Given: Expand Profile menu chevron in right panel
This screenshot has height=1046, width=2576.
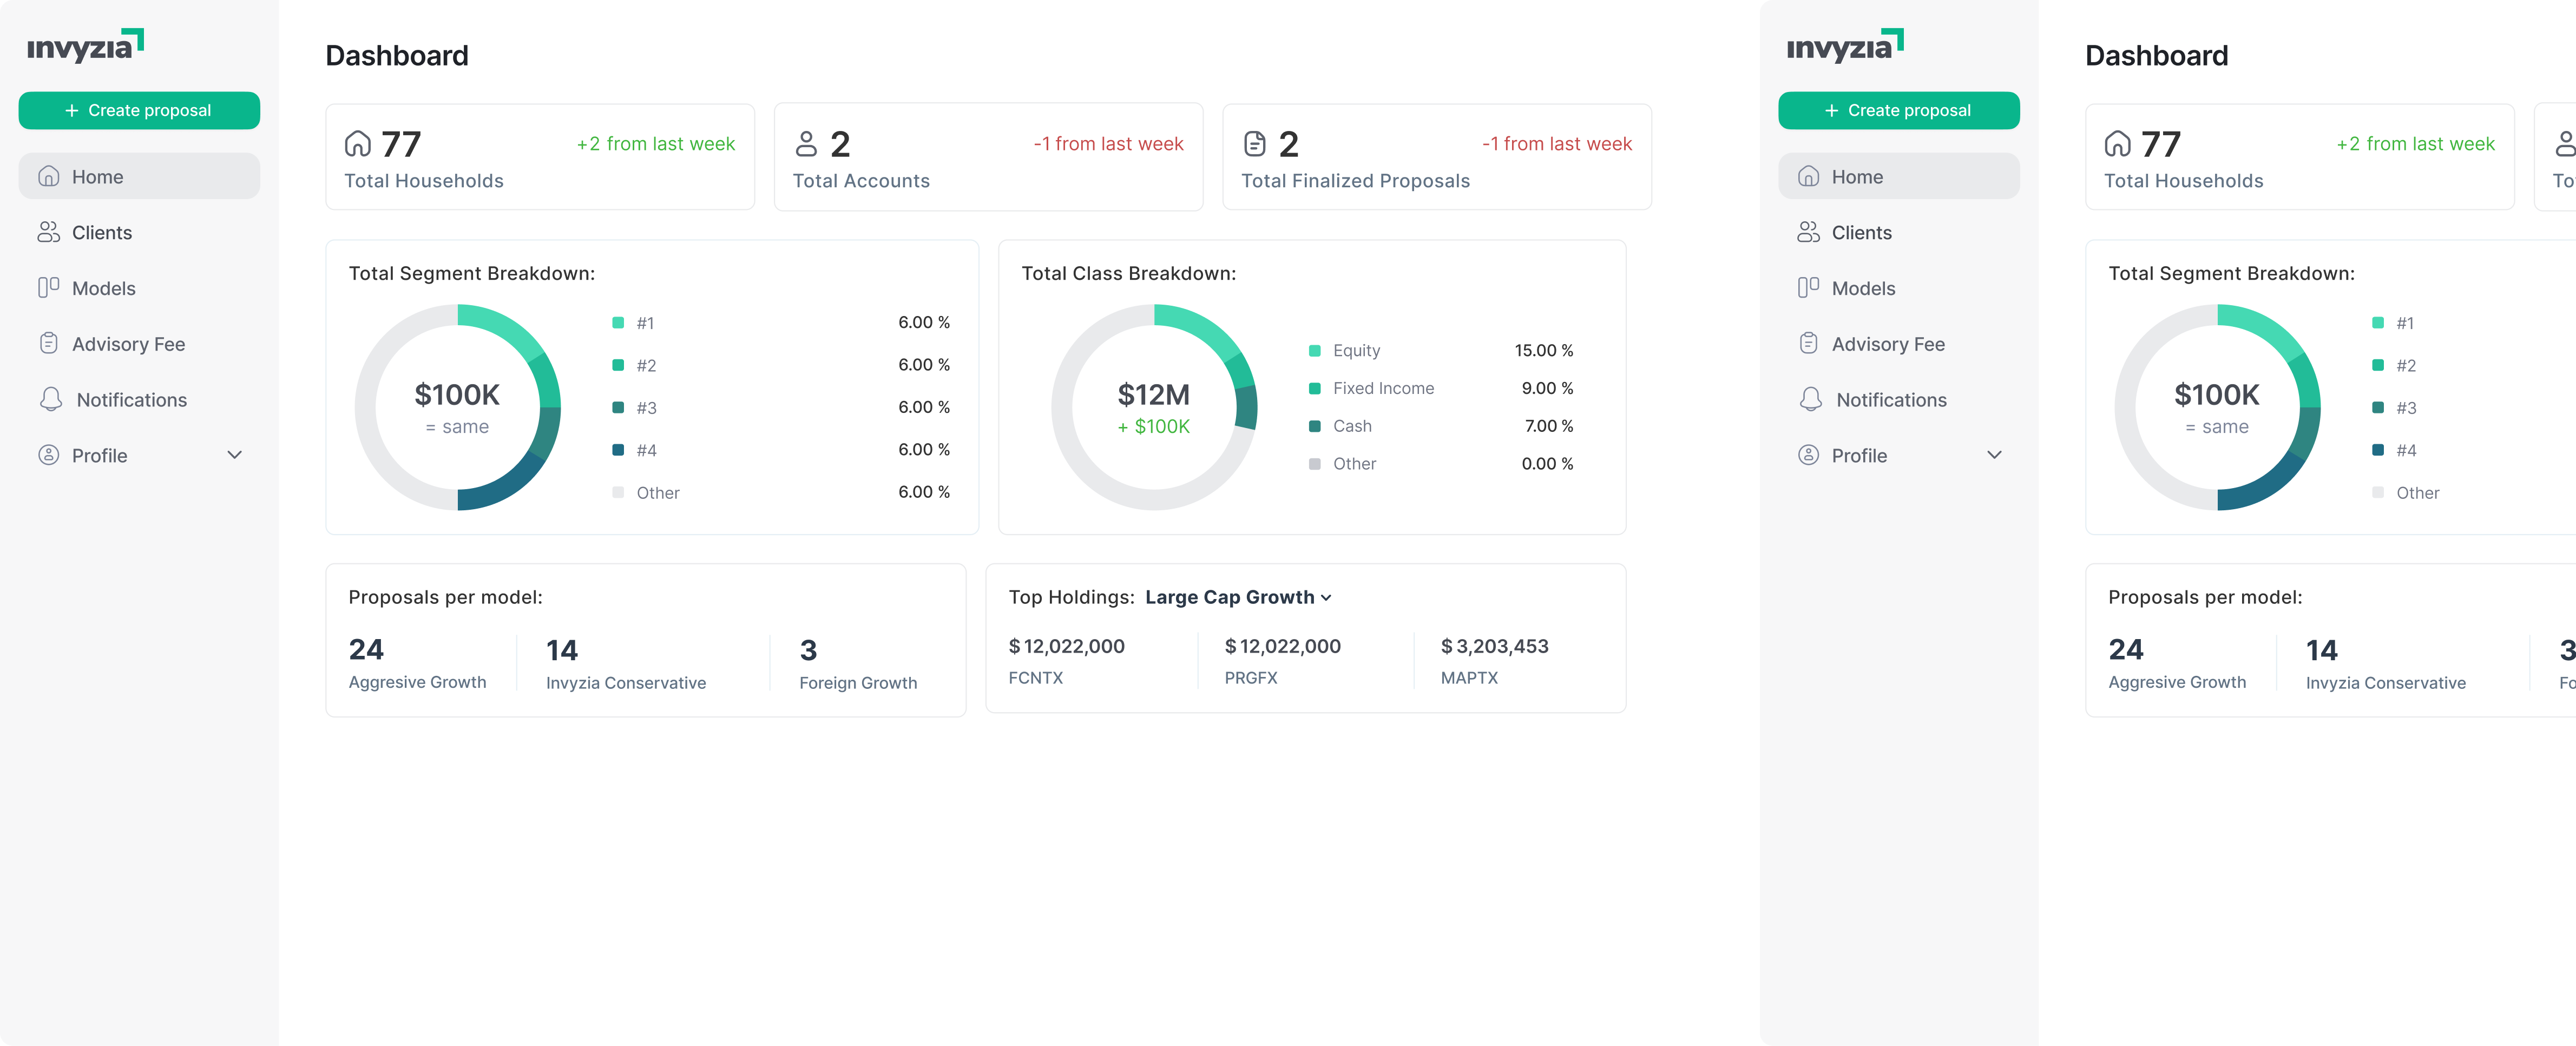Looking at the screenshot, I should [x=1994, y=455].
